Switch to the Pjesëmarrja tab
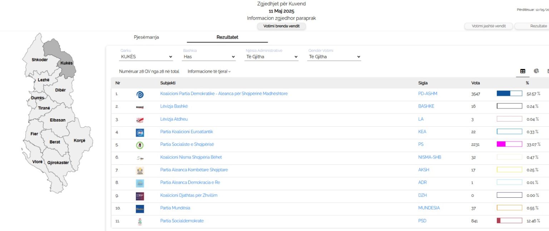Screen dimensions: 549x231 147,37
